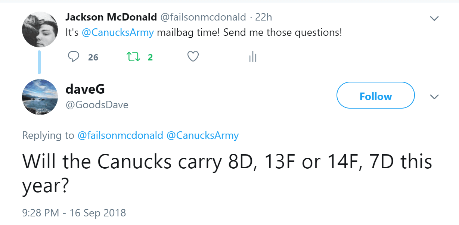The image size is (459, 225).
Task: Open the Jackson McDonald display name link
Action: coord(111,17)
